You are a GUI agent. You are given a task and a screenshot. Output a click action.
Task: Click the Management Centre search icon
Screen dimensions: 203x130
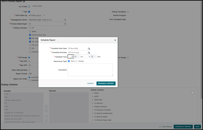coord(65,20)
